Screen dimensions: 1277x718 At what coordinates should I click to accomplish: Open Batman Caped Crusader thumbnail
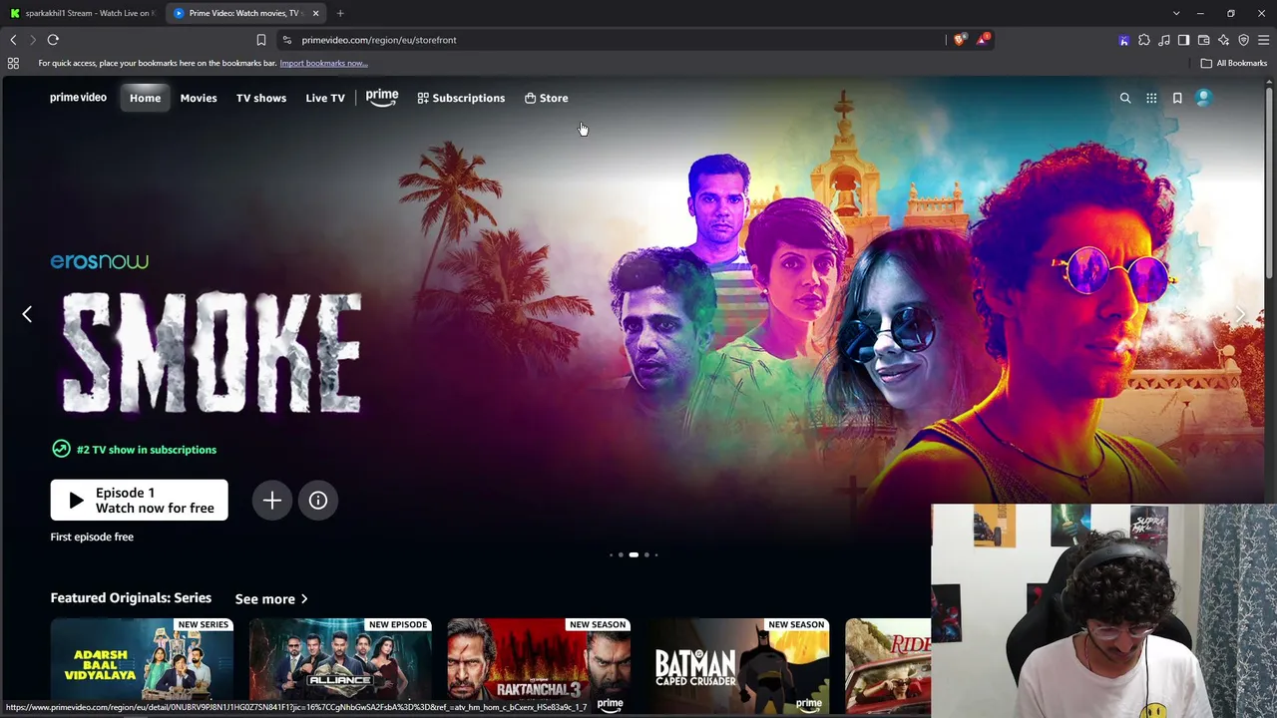[x=737, y=666]
